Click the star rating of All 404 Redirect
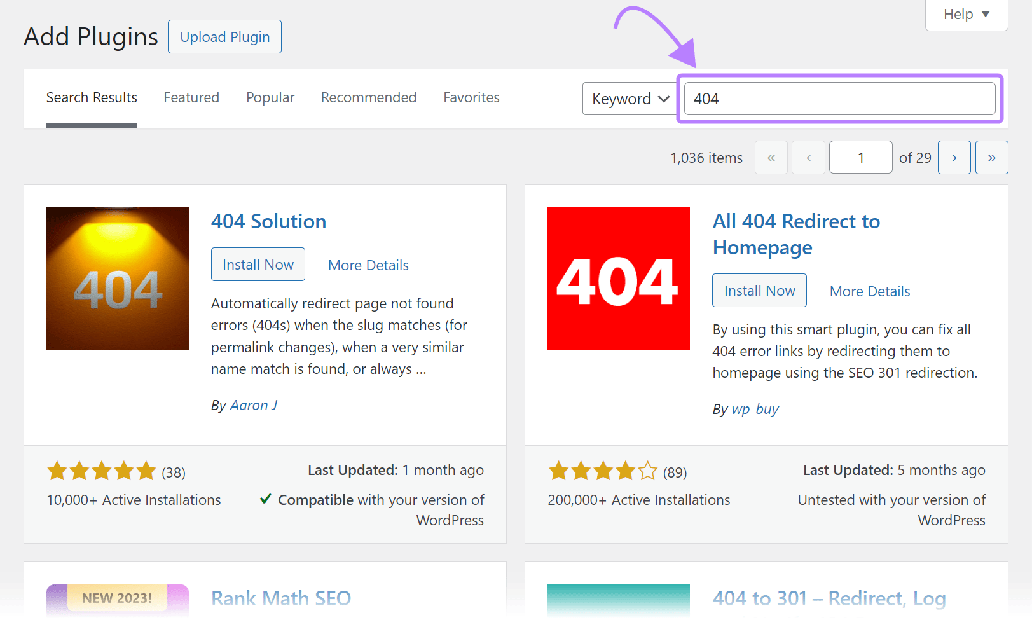 [x=602, y=471]
